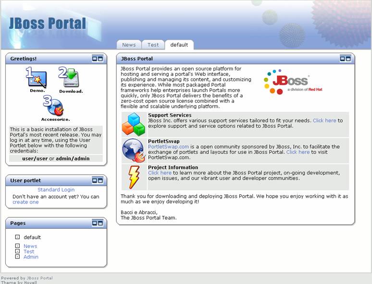Click the step 3 Accessorize globe icon

(x=54, y=106)
